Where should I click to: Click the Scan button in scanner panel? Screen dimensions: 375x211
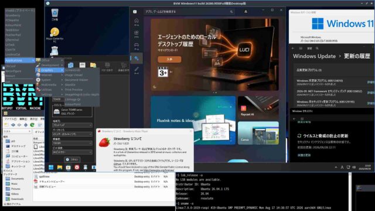tap(72, 159)
